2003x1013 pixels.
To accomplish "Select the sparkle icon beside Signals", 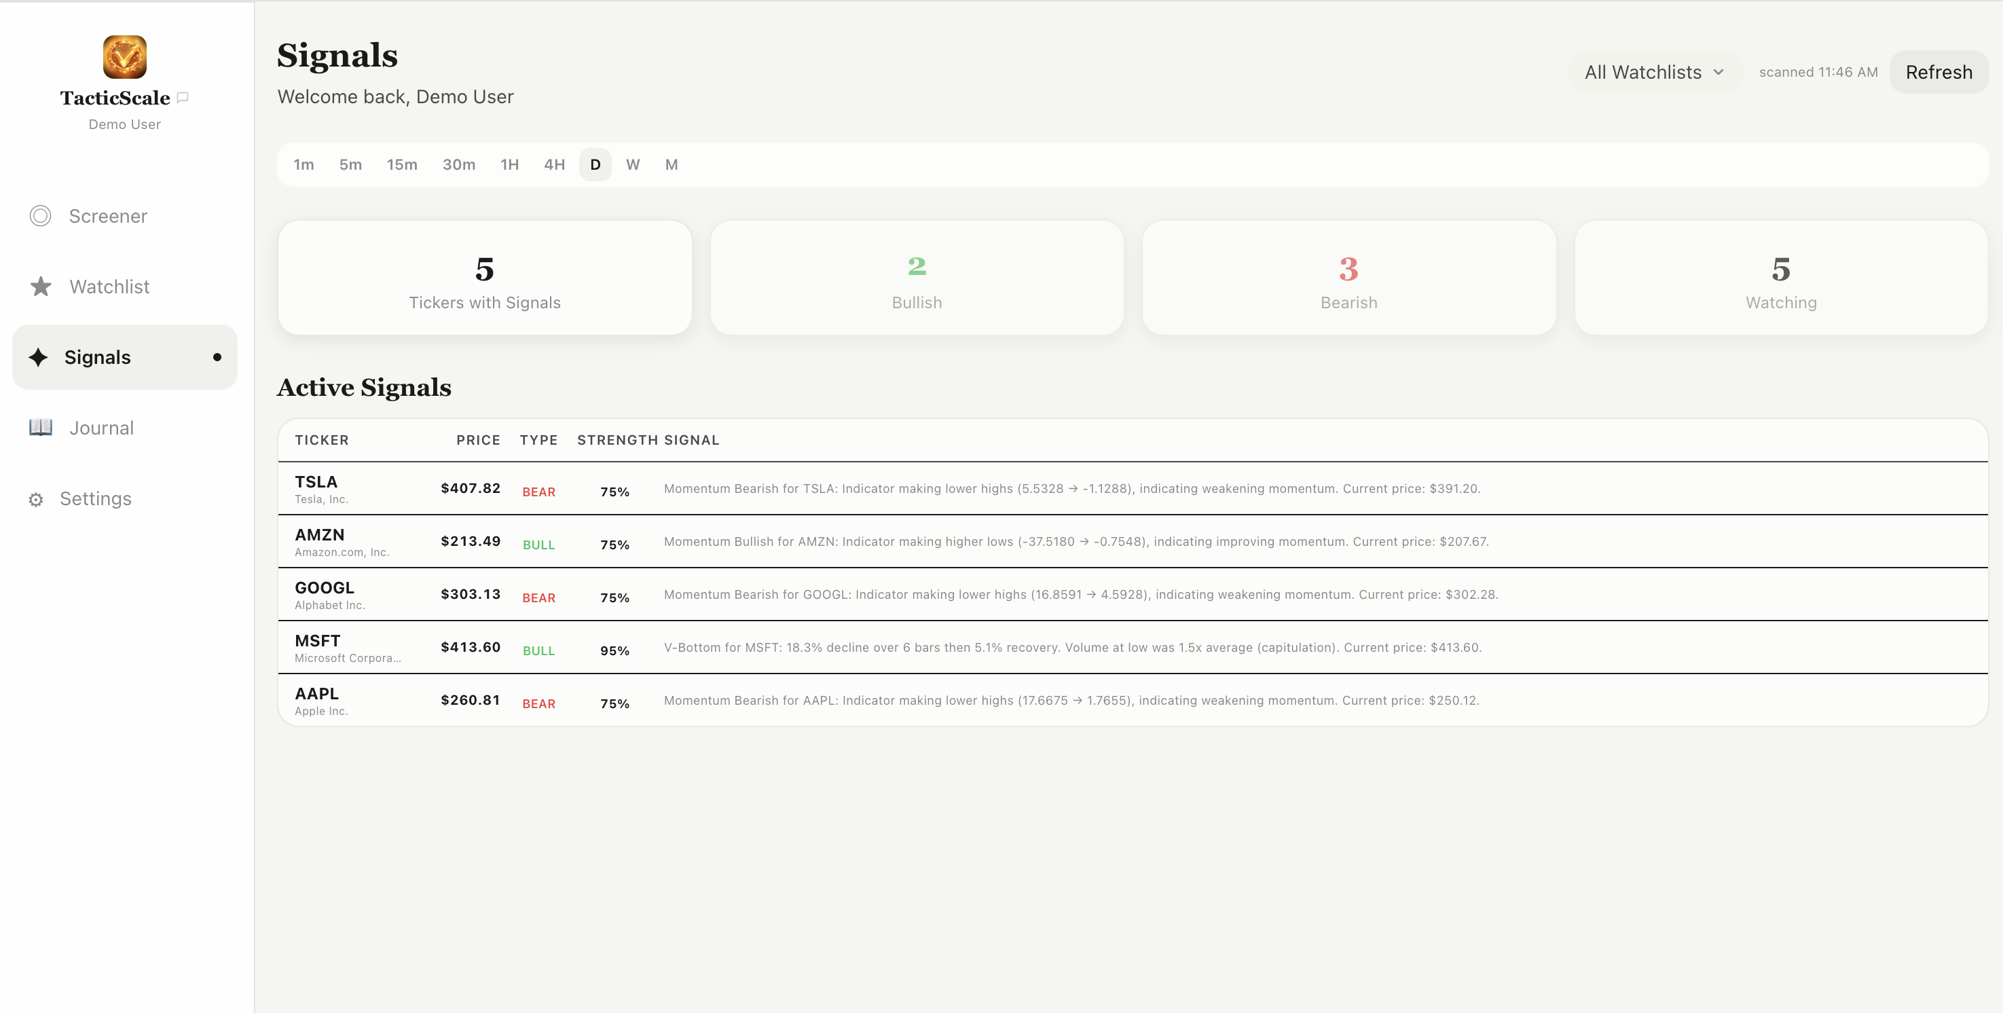I will click(38, 357).
